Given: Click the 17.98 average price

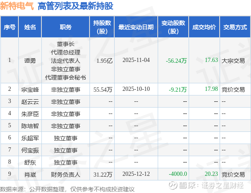Looking at the screenshot, I should pyautogui.click(x=211, y=89).
